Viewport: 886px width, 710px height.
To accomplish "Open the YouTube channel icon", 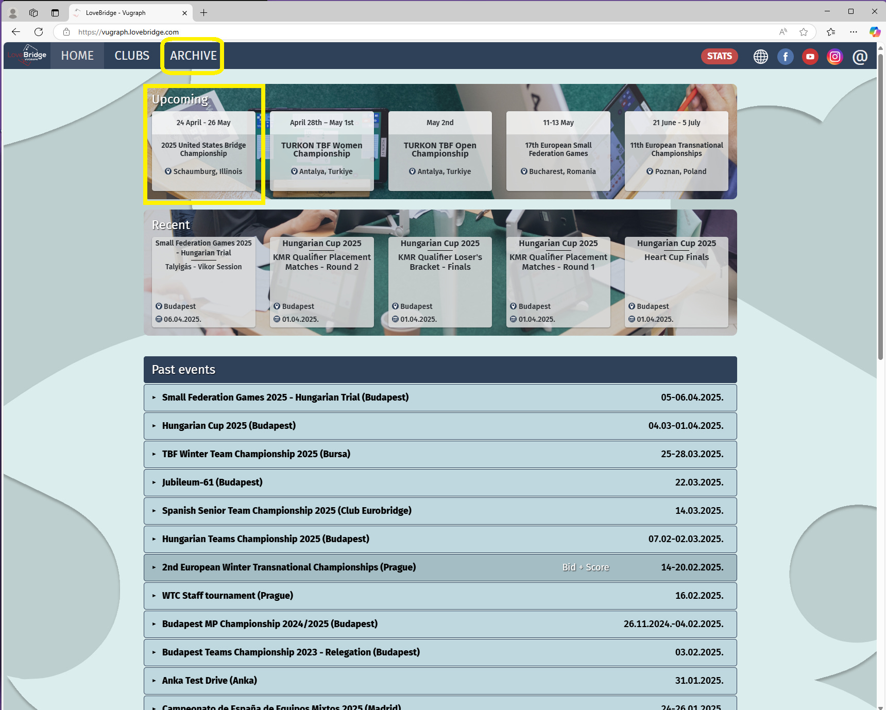I will 810,57.
